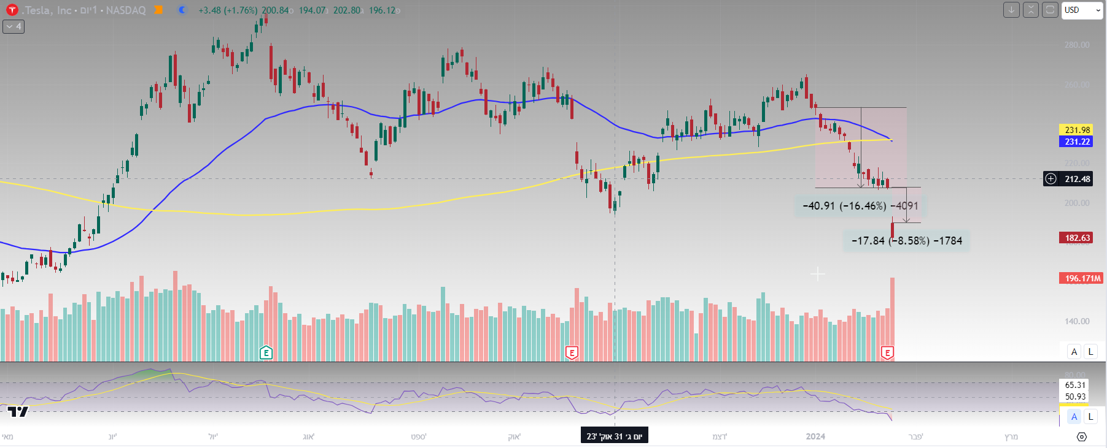The width and height of the screenshot is (1107, 448).
Task: Click the blue moon session icon
Action: point(182,10)
